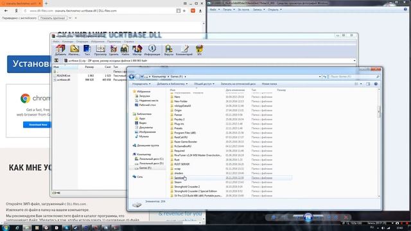Viewport: 411px width, 231px height.
Task: Click the zoom magnifier in Photo Viewer controls
Action: [x=274, y=218]
